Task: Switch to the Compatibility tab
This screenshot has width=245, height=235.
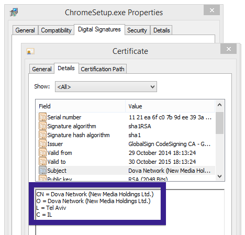Action: click(x=56, y=30)
